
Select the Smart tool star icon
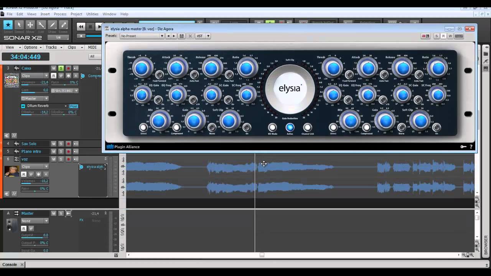[x=8, y=25]
